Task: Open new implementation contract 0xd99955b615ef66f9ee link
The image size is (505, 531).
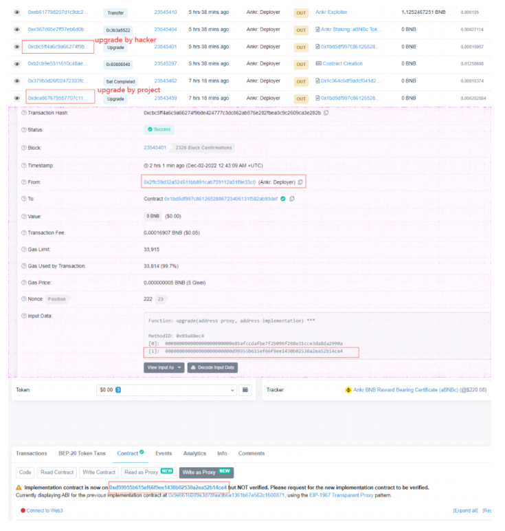Action: tap(168, 488)
